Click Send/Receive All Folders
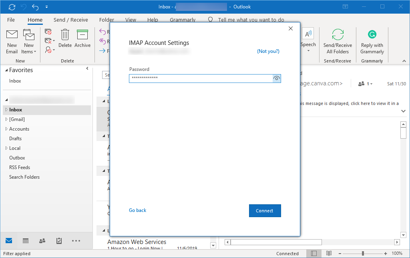Image resolution: width=410 pixels, height=258 pixels. pos(338,42)
